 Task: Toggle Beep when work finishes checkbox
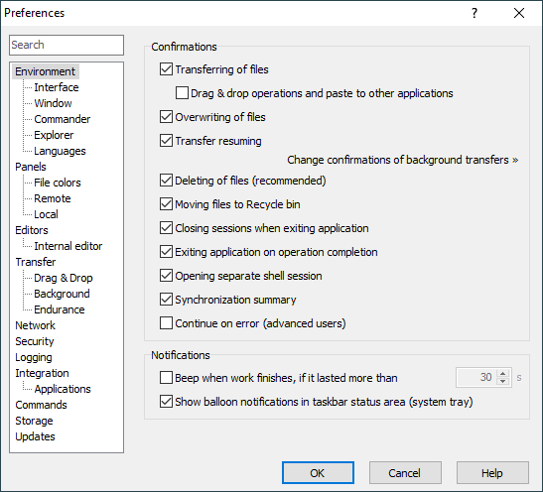[x=166, y=378]
